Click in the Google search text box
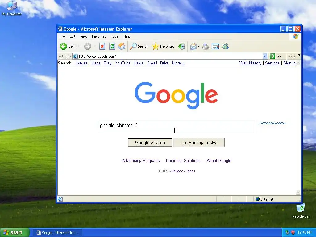The width and height of the screenshot is (316, 237). click(176, 127)
